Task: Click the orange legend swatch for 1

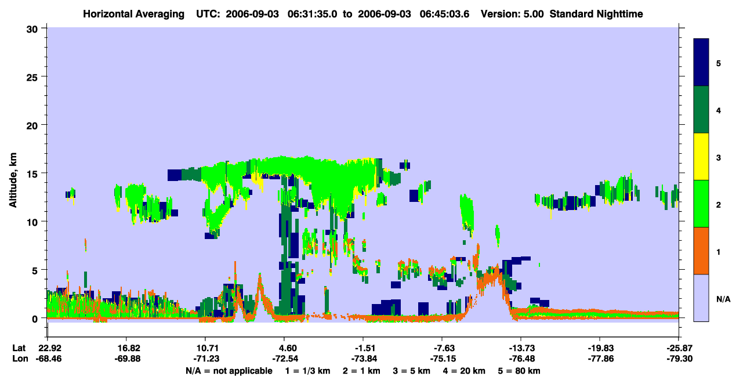Action: (x=701, y=251)
